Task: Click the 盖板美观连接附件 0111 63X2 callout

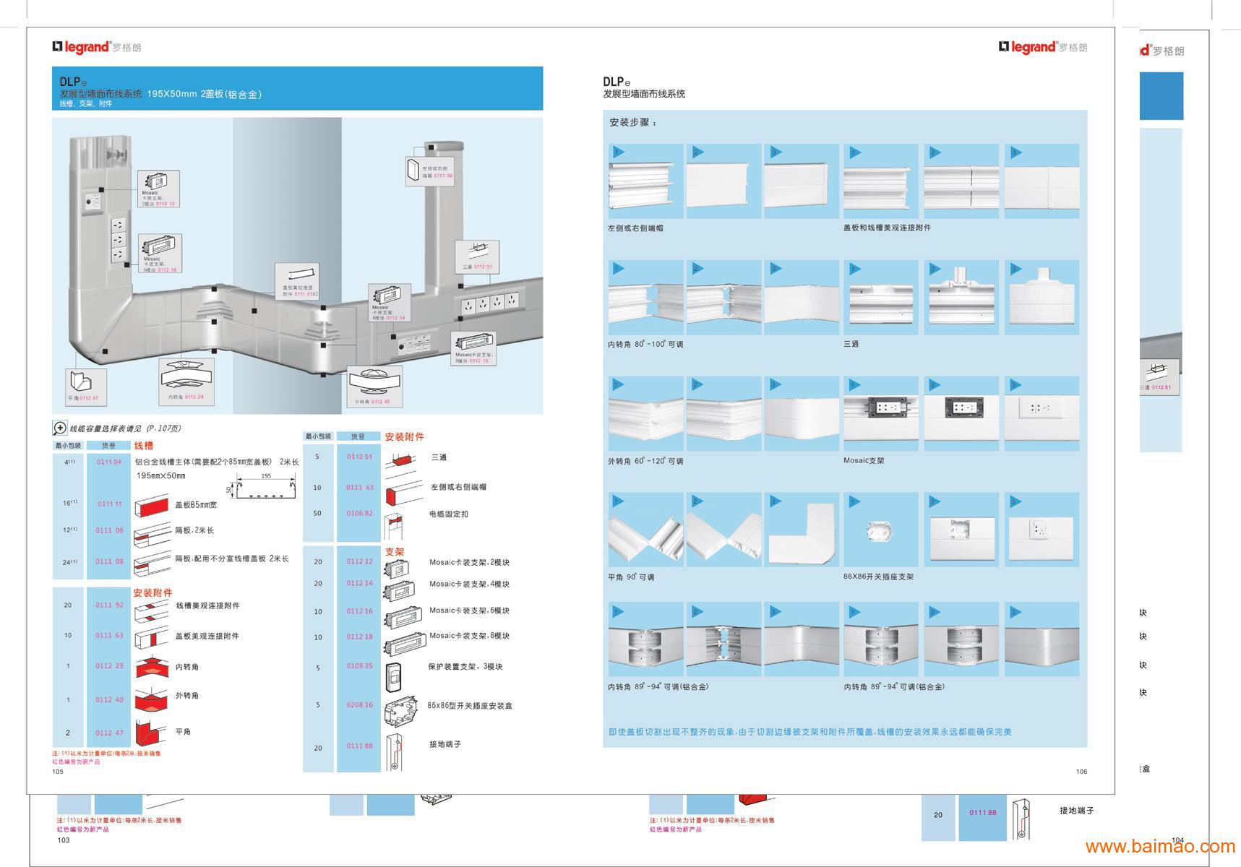Action: coord(297,282)
